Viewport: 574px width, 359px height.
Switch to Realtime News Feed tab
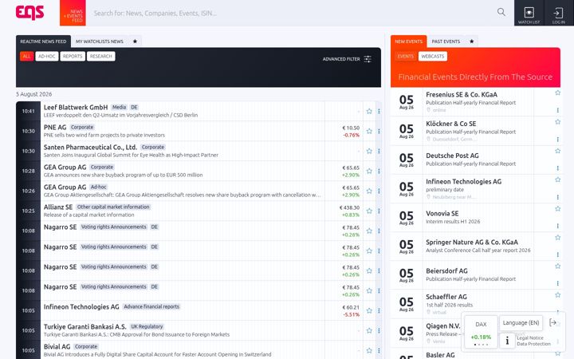coord(43,41)
